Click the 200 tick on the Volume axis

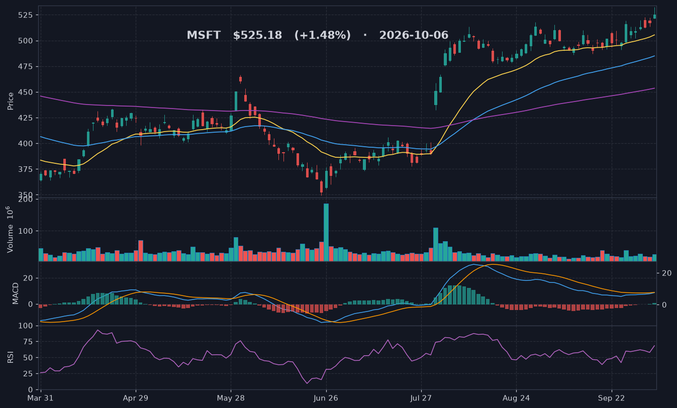coord(26,199)
